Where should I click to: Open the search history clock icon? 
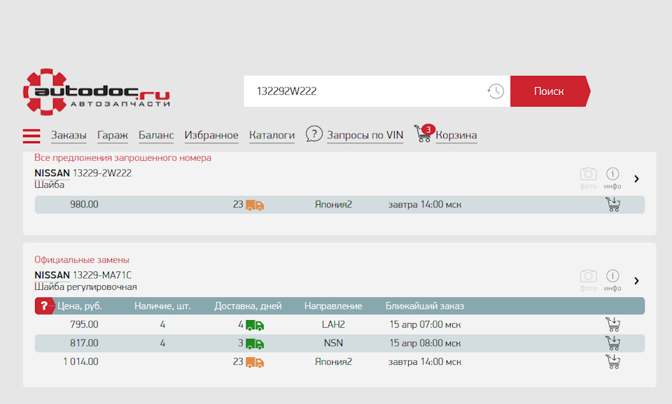496,91
